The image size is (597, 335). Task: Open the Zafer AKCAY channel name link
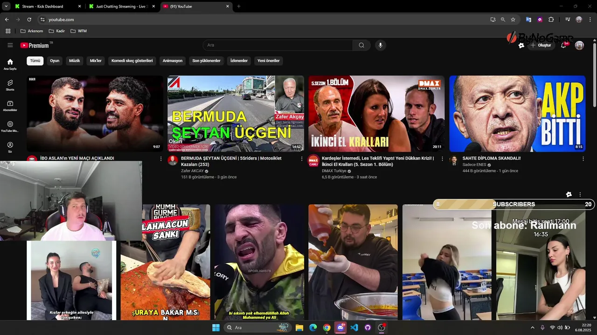(192, 171)
